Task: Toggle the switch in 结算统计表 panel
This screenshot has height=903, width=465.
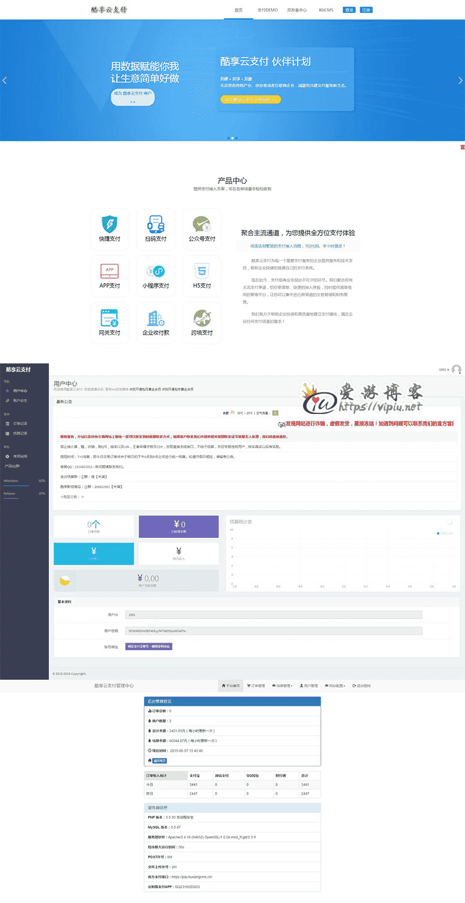Action: pos(449,522)
